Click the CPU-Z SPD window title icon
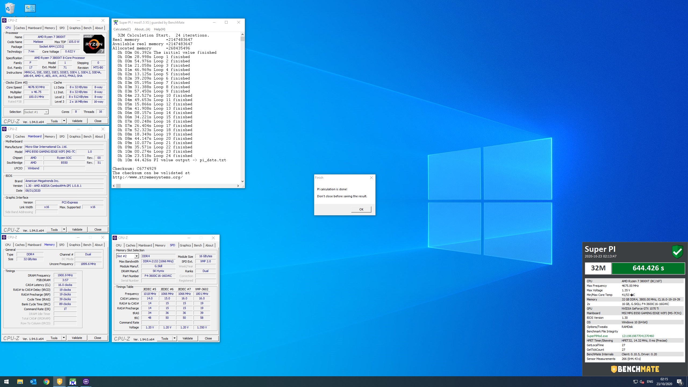688x387 pixels. 115,238
